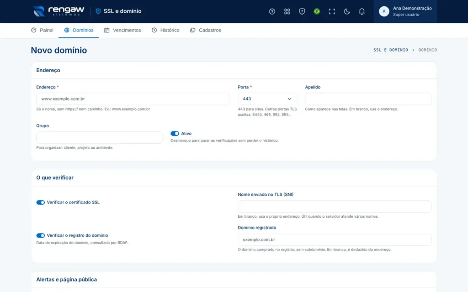Click the Painel gauge icon
The width and height of the screenshot is (468, 292).
[34, 30]
